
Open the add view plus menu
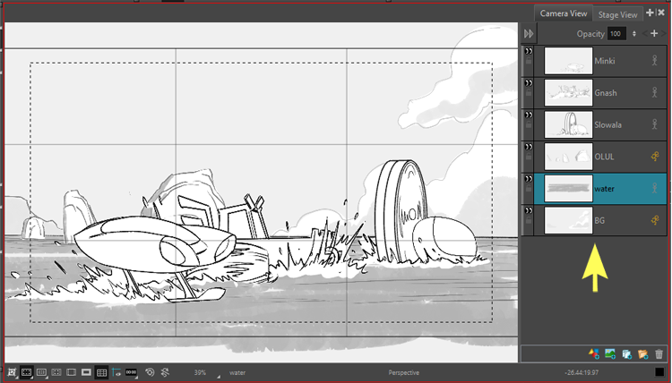point(650,13)
